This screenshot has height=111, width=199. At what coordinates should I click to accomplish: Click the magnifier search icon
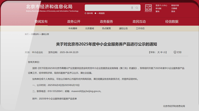coord(137,8)
